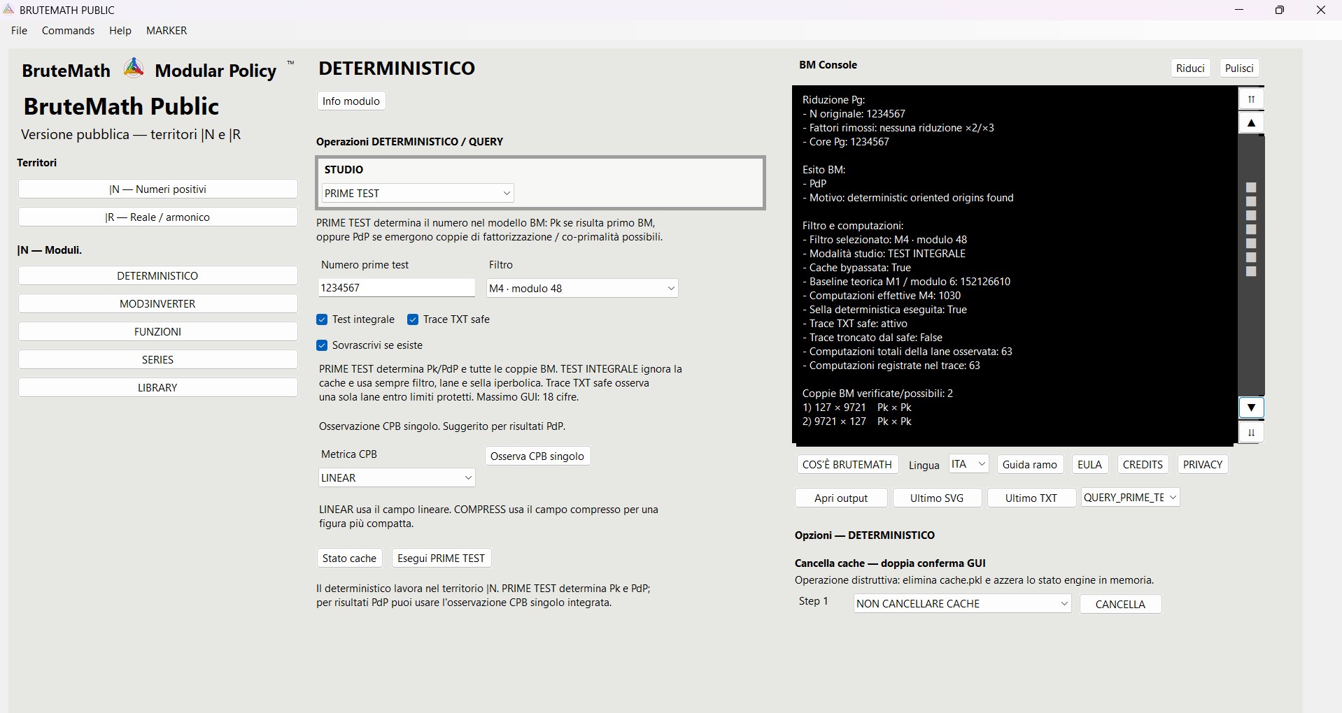Clear the console with Pulisci
1342x713 pixels.
(1239, 68)
